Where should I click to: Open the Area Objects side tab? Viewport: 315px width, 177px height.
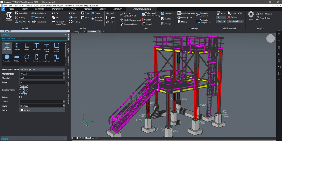pyautogui.click(x=68, y=48)
